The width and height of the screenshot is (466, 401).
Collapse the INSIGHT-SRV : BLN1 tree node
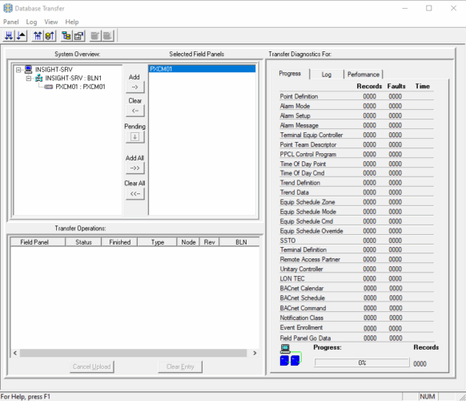pyautogui.click(x=29, y=79)
